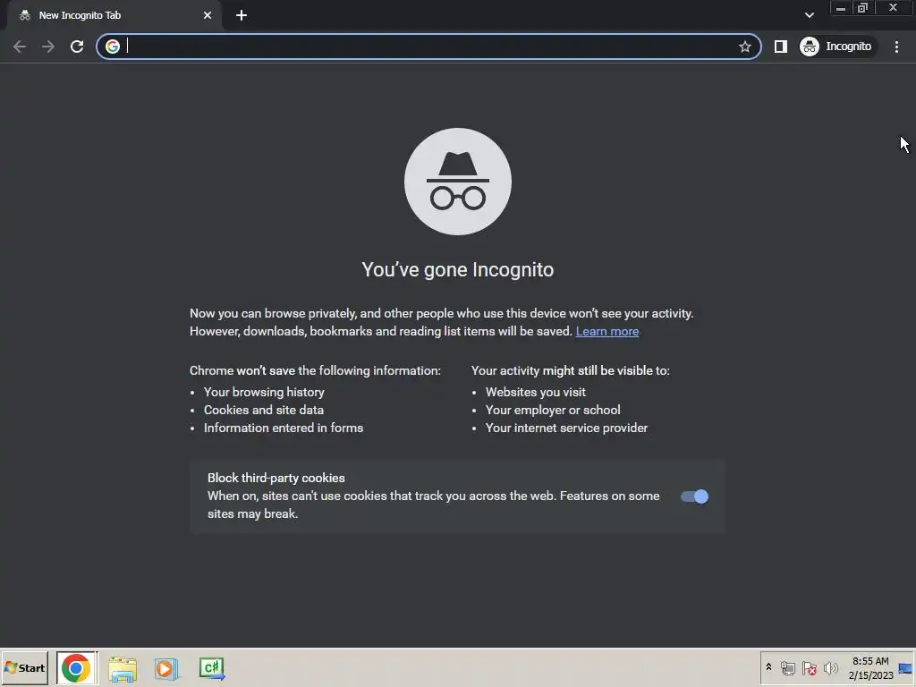This screenshot has width=916, height=687.
Task: Open the C# application in taskbar
Action: click(211, 669)
